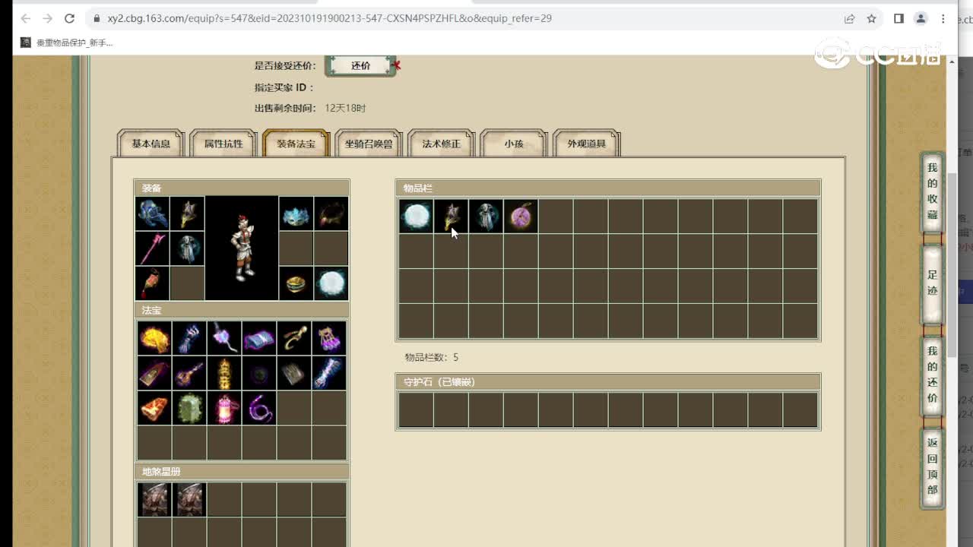Open first card in 地煞星册
The height and width of the screenshot is (547, 973).
click(154, 500)
